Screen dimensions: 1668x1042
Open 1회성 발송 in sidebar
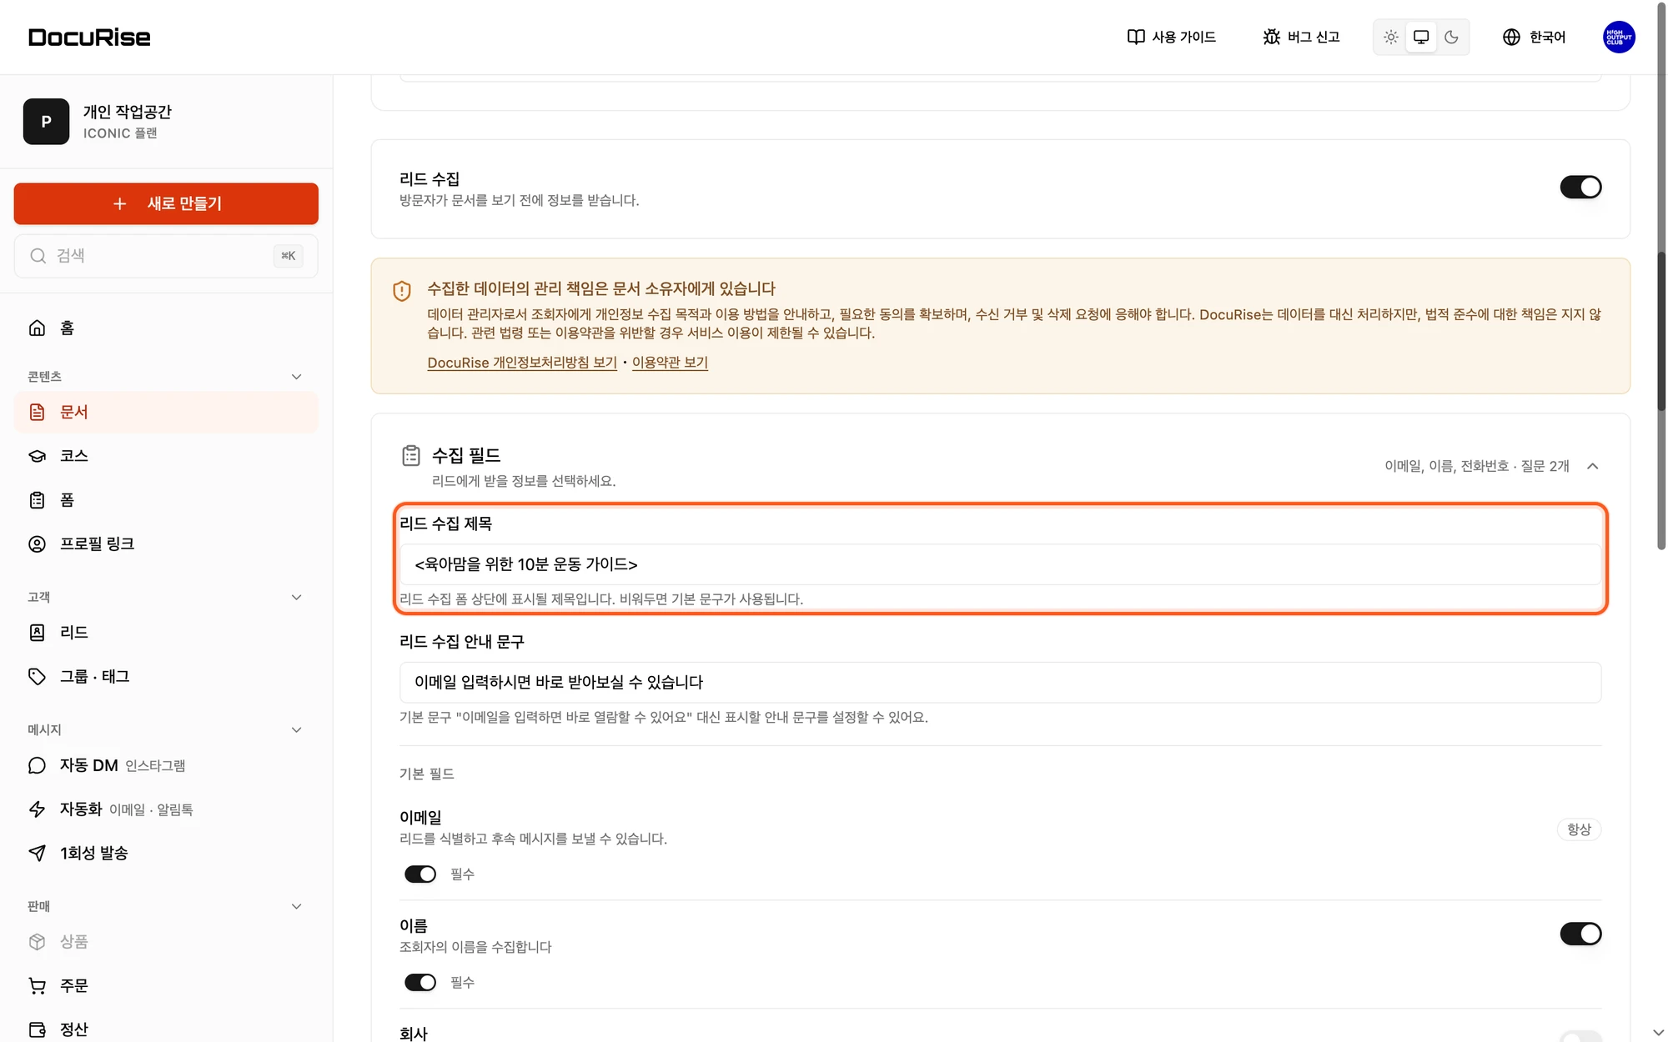coord(166,853)
